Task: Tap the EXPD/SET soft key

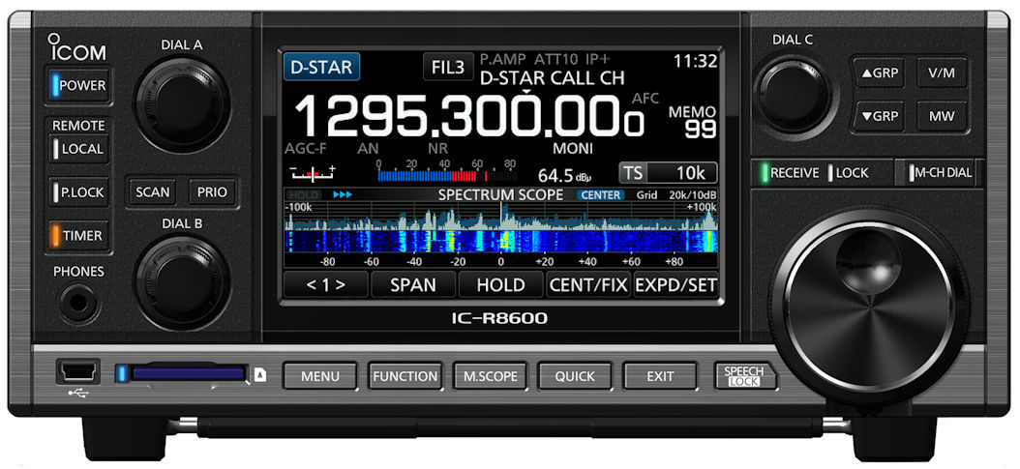Action: [x=675, y=284]
